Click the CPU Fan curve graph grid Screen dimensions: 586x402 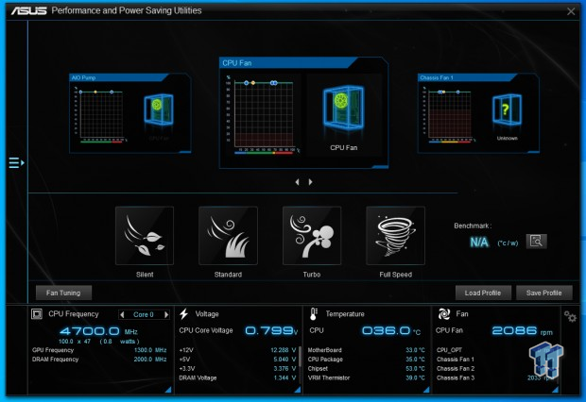point(264,114)
